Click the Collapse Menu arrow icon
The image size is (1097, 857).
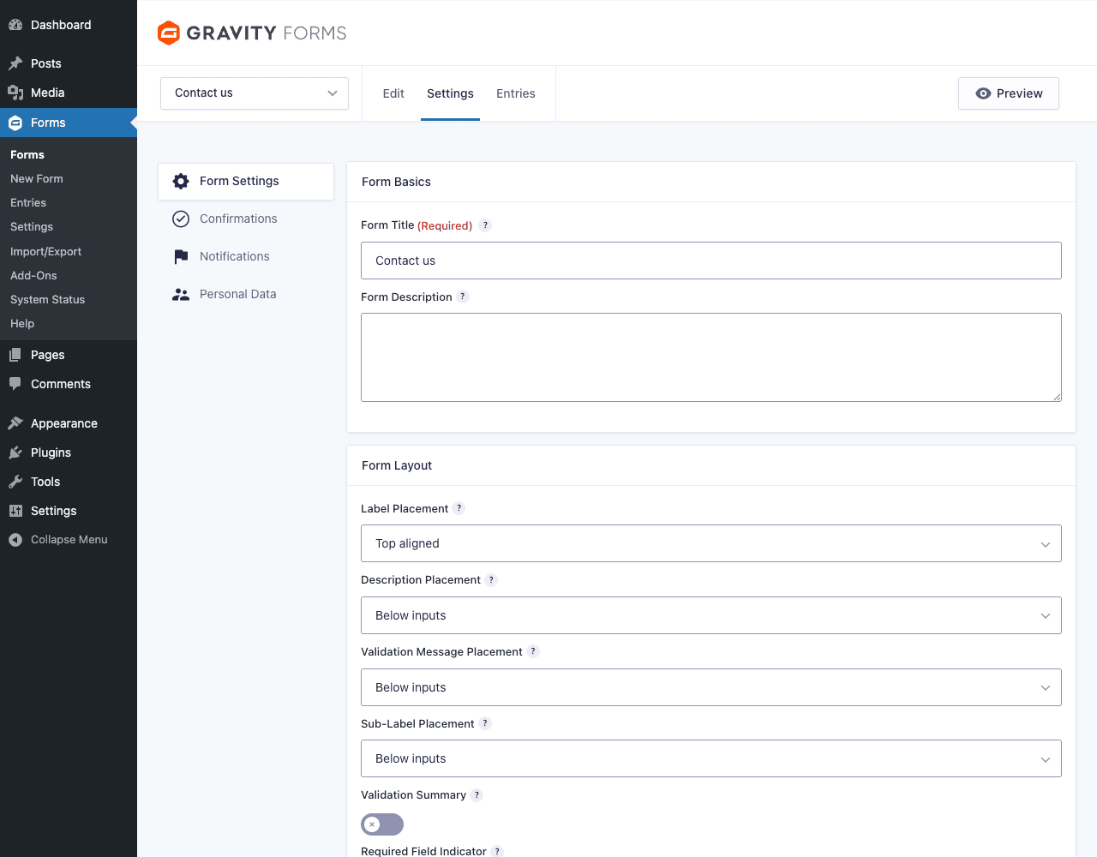[15, 540]
